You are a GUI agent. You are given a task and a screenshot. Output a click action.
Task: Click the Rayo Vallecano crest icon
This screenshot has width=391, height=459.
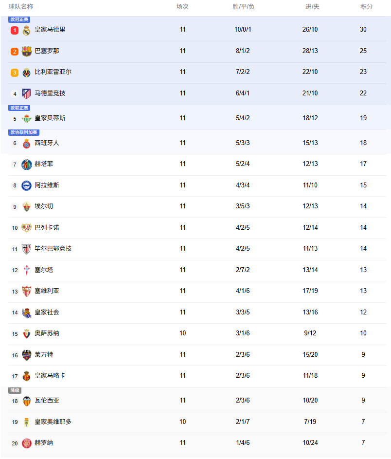(x=27, y=228)
